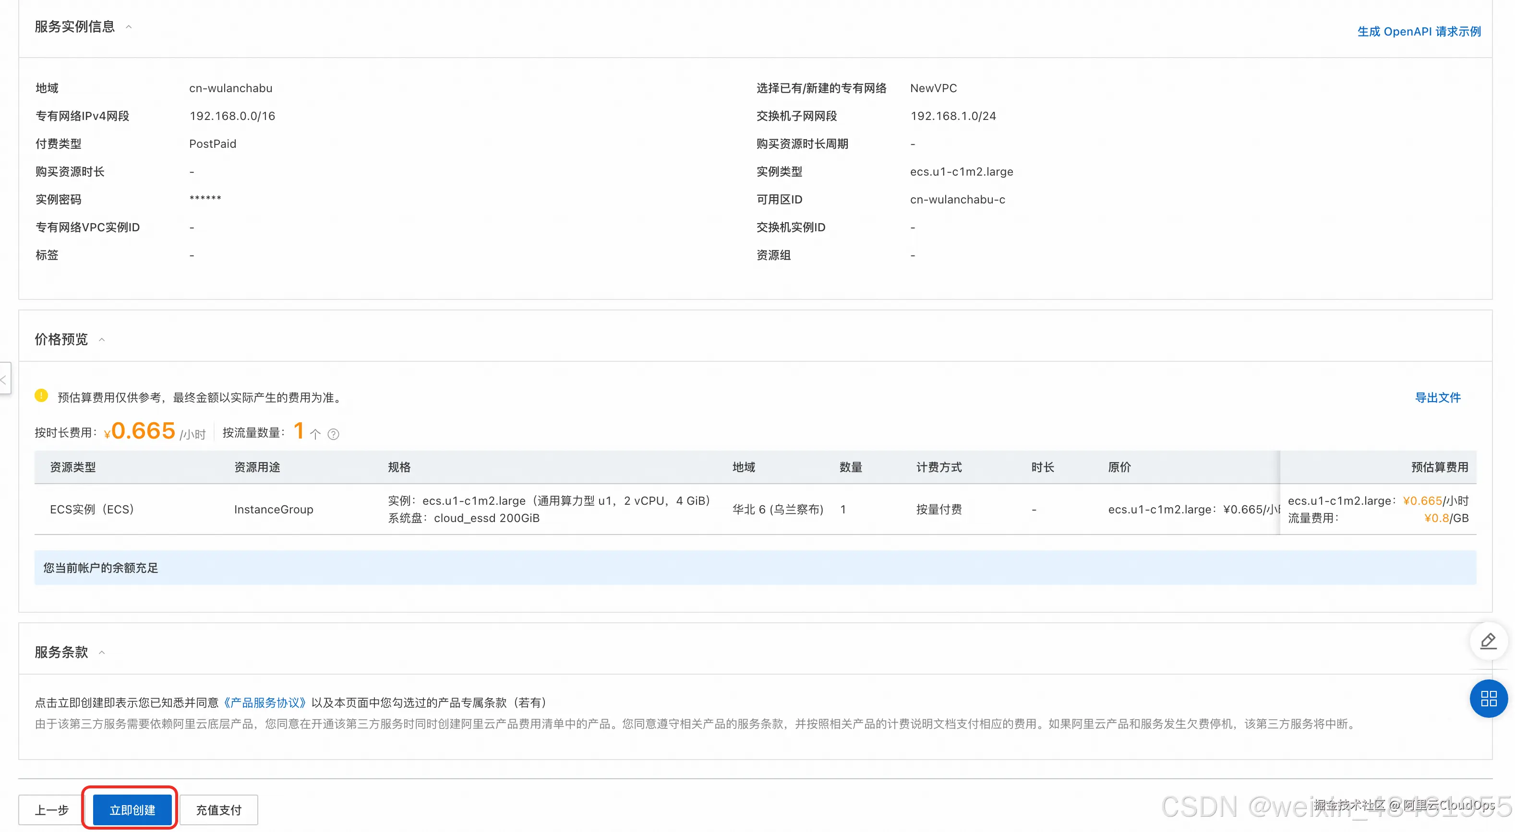Click the help icon beside 按流量数量

point(333,434)
